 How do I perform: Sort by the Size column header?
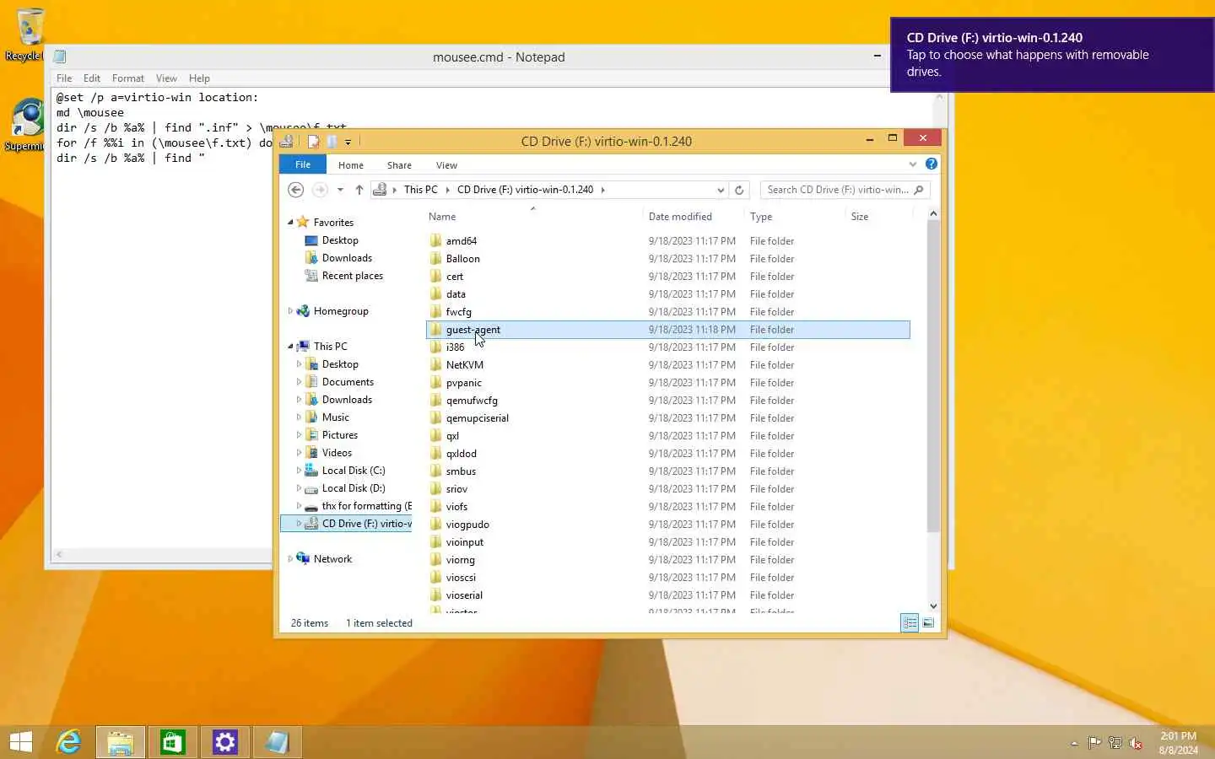(x=878, y=217)
